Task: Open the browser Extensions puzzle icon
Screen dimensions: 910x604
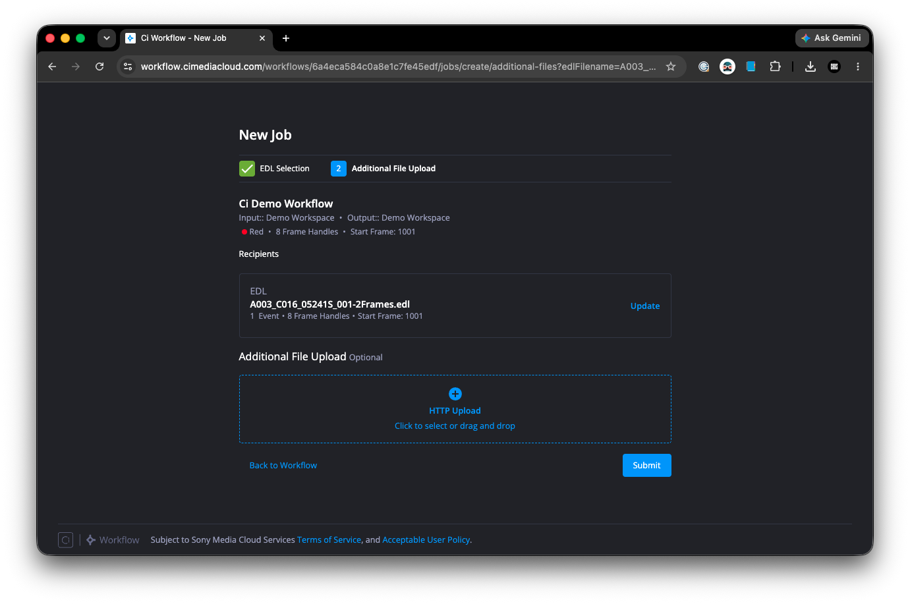Action: coord(775,67)
